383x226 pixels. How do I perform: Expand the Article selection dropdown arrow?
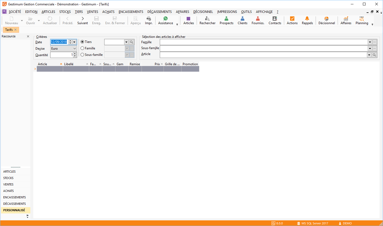point(369,55)
